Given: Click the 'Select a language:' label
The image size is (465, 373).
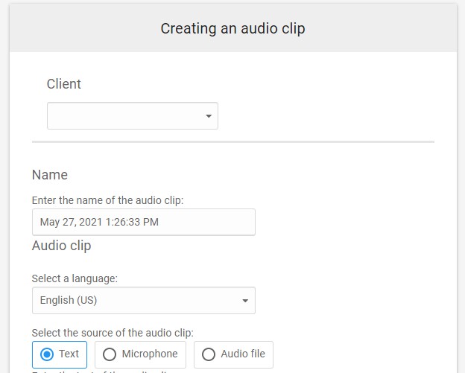Looking at the screenshot, I should pos(75,279).
